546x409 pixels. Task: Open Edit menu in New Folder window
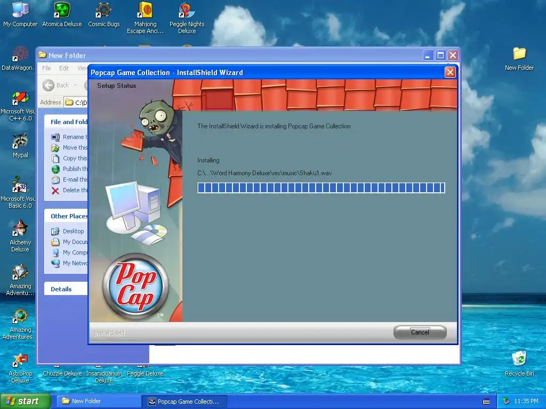(64, 68)
